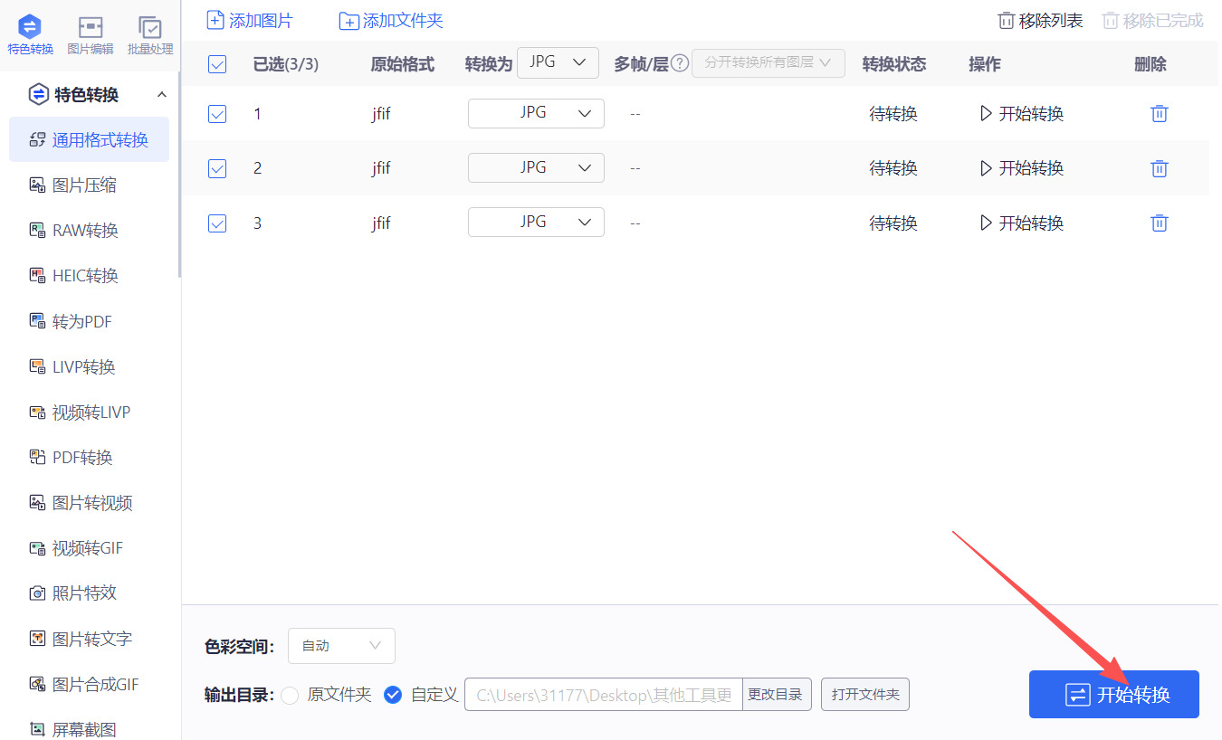Click row 3 待转换 status text
Viewport: 1222px width, 740px height.
893,223
